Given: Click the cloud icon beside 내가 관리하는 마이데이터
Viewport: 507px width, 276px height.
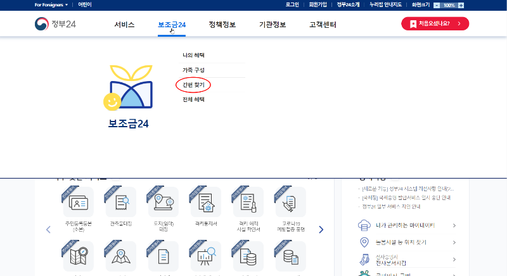Looking at the screenshot, I should tap(364, 225).
